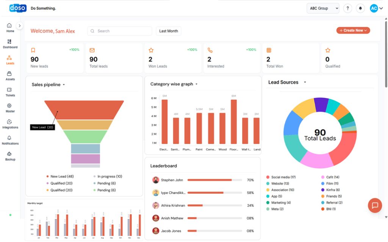Image resolution: width=388 pixels, height=242 pixels.
Task: Click the Monthly target chart
Action: coord(84,220)
